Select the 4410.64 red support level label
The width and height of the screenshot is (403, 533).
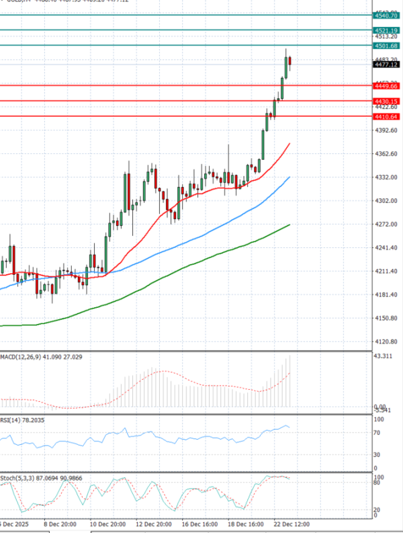[387, 116]
